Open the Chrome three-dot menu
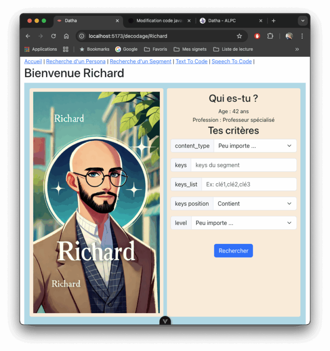 302,36
